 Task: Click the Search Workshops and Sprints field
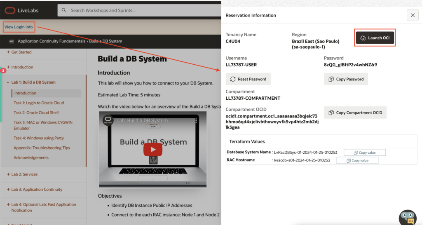(x=140, y=10)
